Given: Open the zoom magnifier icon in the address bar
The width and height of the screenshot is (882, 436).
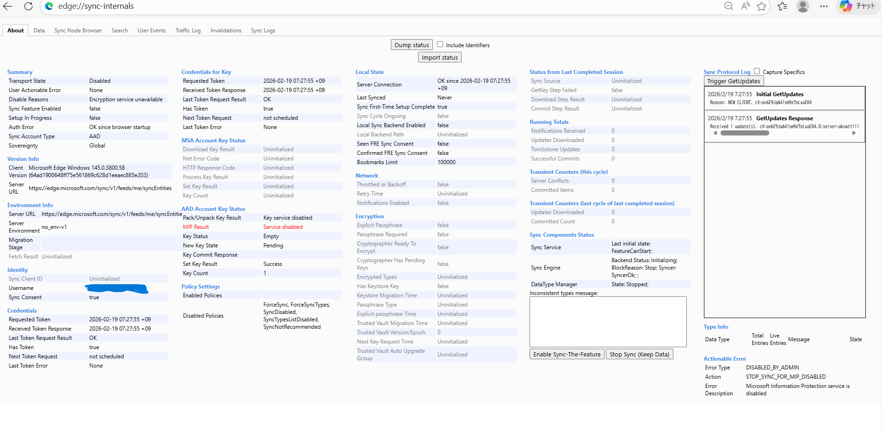Looking at the screenshot, I should [729, 6].
